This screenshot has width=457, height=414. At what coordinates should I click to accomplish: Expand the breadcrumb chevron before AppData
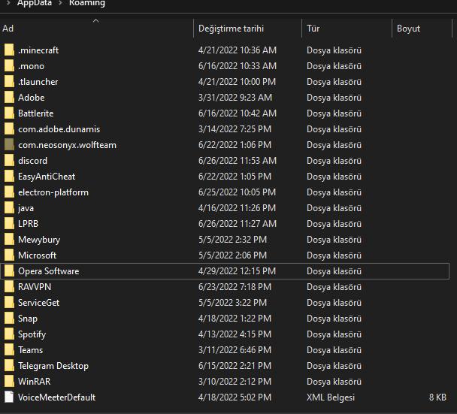pos(8,4)
